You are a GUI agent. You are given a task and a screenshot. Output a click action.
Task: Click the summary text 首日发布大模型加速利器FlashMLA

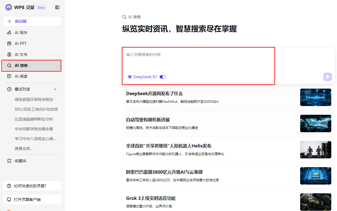click(172, 102)
